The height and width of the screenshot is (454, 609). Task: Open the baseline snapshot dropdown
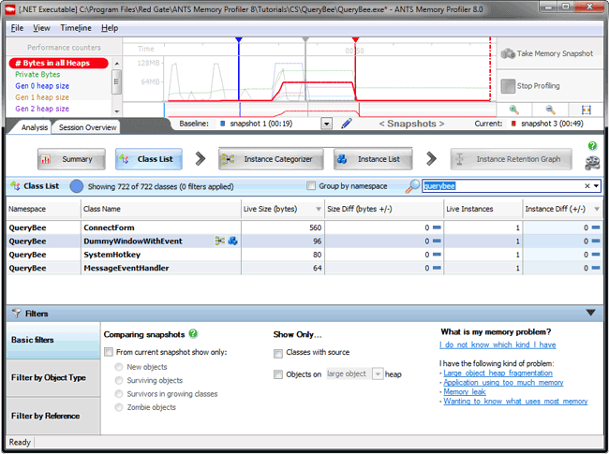tap(326, 123)
